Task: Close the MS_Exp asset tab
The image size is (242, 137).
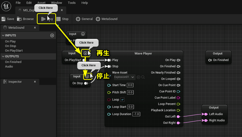Action: 62,10
